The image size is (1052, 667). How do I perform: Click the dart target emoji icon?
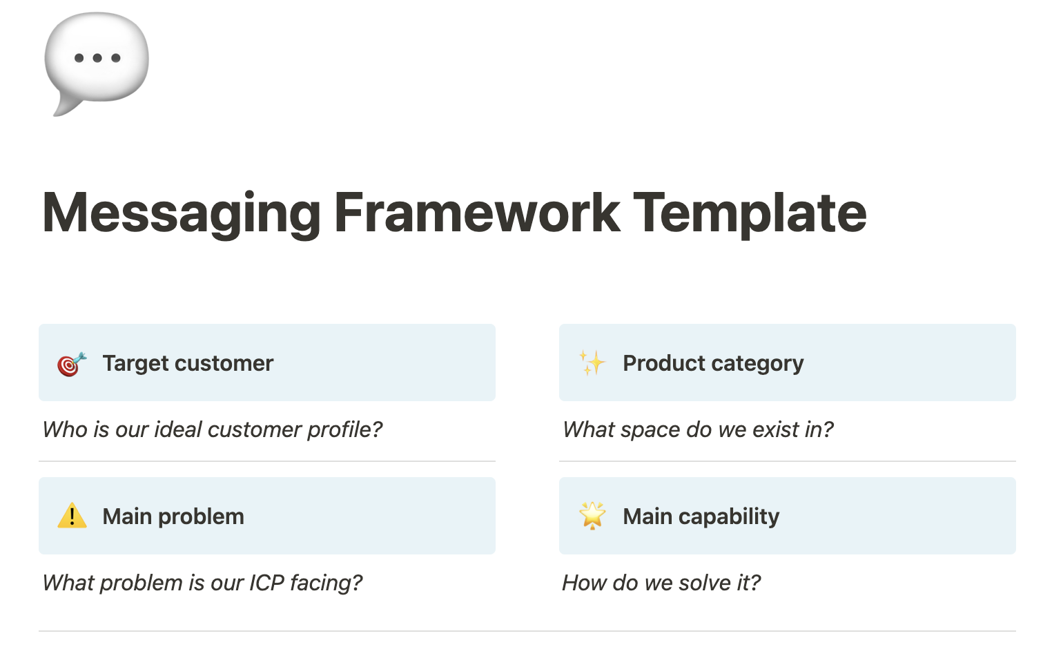point(72,364)
